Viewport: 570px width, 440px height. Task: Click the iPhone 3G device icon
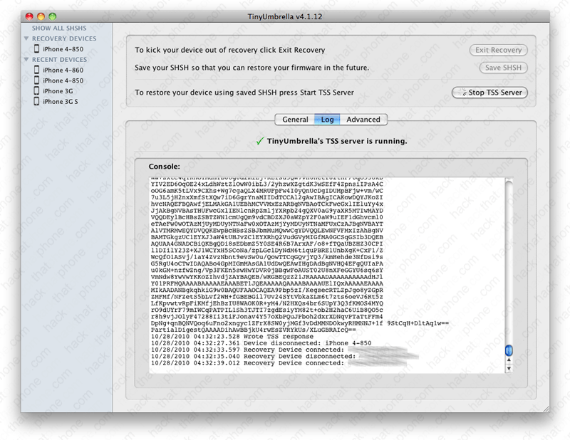[37, 91]
